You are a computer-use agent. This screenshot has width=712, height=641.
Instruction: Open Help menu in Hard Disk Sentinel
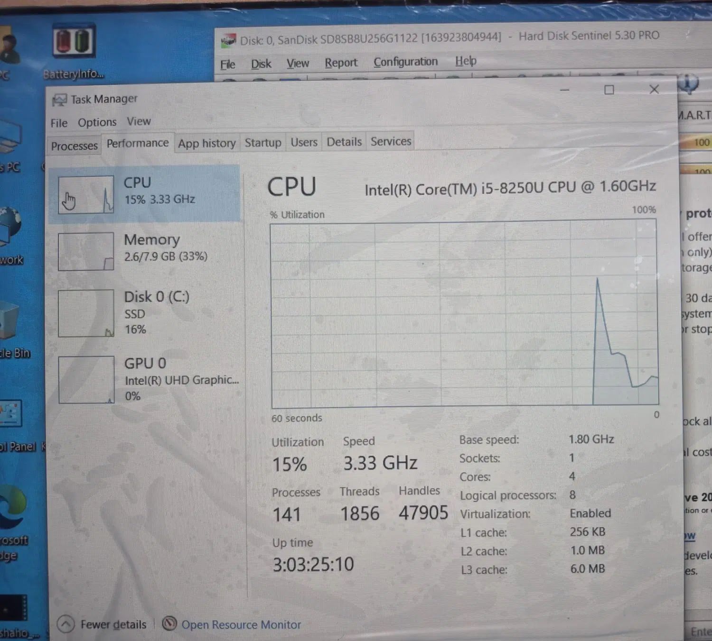[466, 61]
